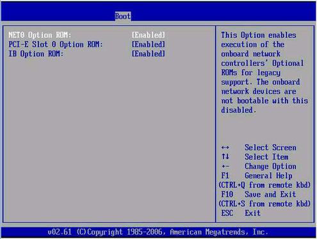This screenshot has height=239, width=317.
Task: Click the CTRL+S from remote kbd text
Action: click(x=264, y=204)
